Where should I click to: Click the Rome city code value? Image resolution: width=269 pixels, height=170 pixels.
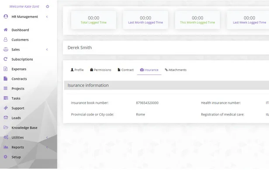(140, 114)
